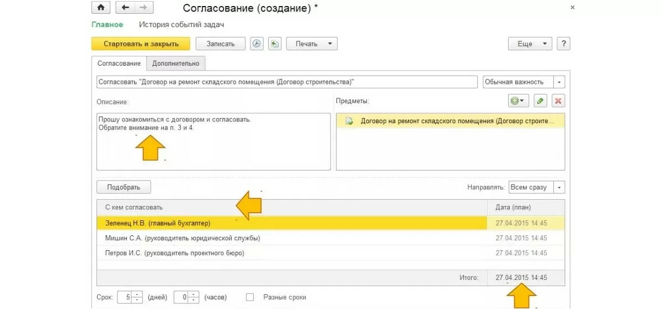Image resolution: width=662 pixels, height=312 pixels.
Task: Click the red X delete-subject icon
Action: tap(558, 101)
